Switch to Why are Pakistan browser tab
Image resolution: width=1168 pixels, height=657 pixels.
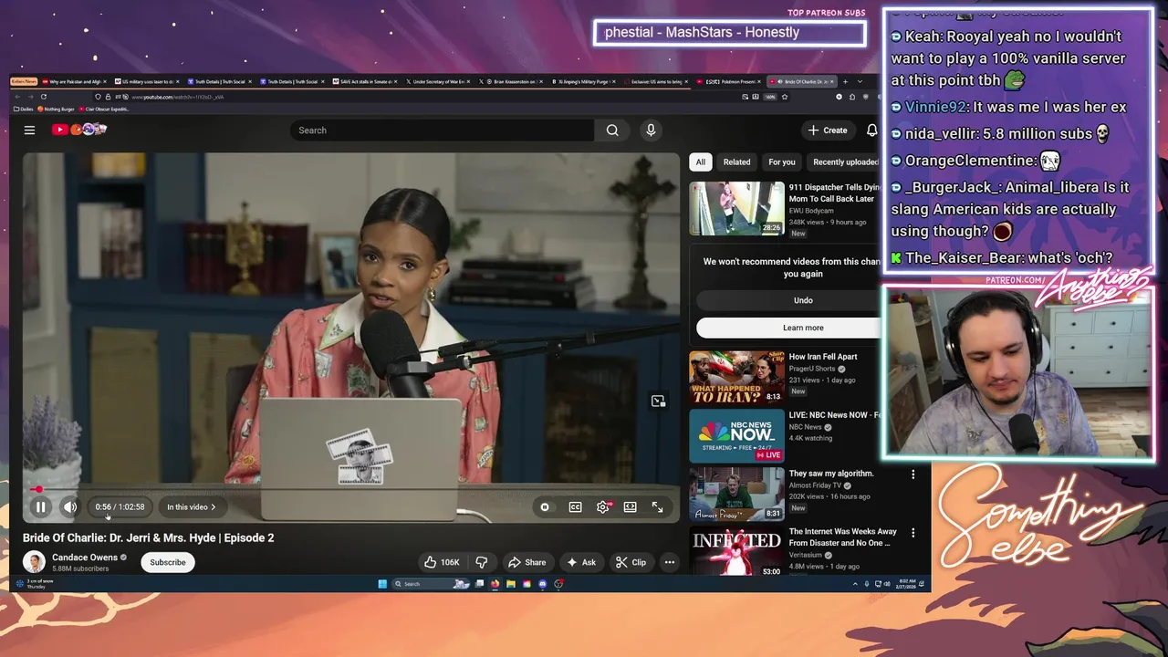point(73,82)
